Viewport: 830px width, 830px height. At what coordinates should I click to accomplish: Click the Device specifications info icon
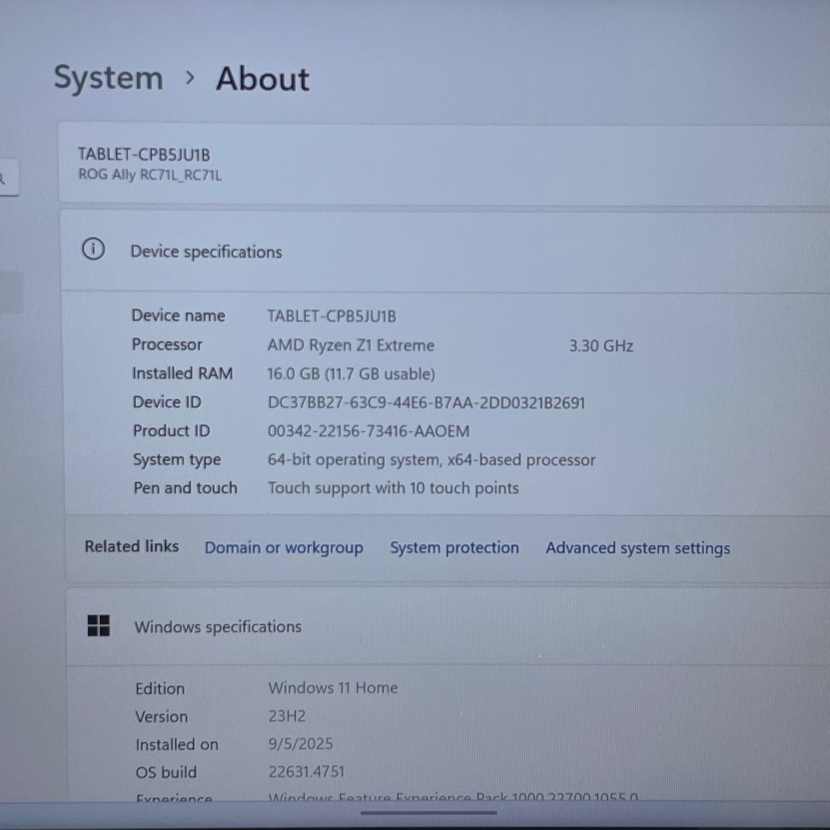pos(93,249)
